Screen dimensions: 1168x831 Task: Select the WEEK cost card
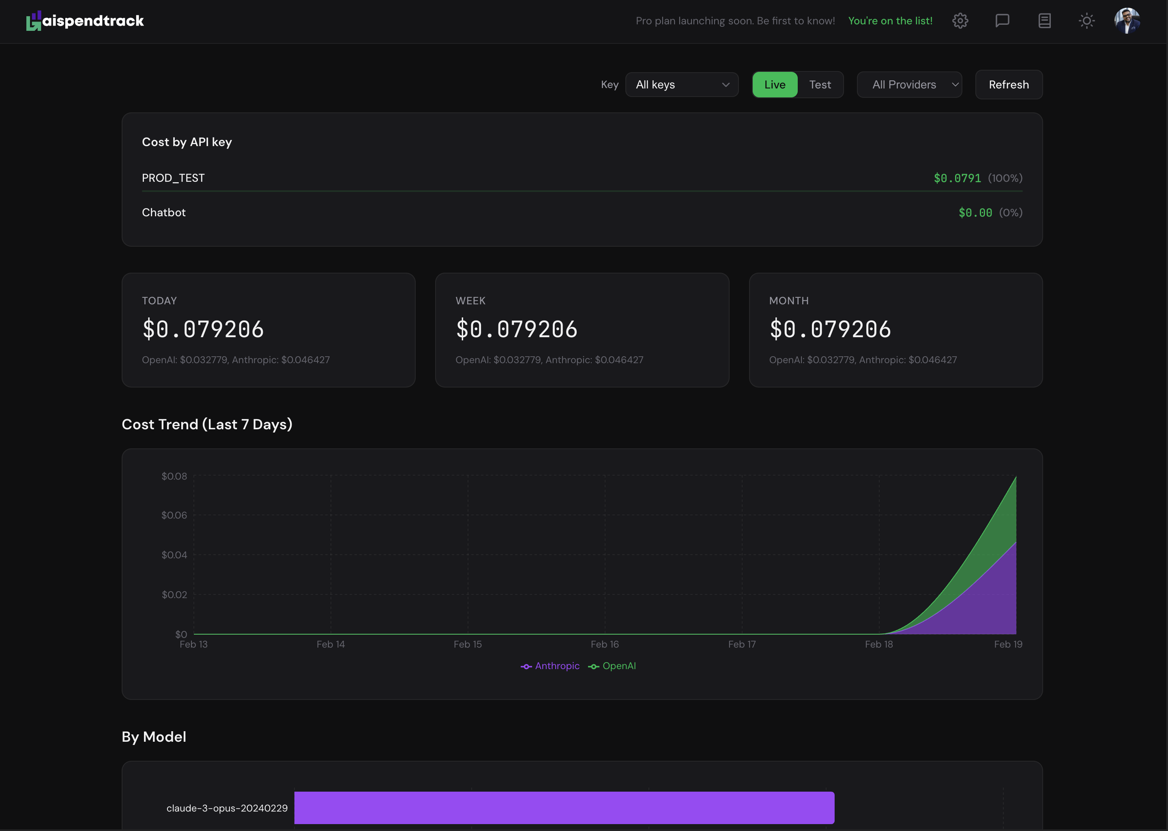coord(582,330)
